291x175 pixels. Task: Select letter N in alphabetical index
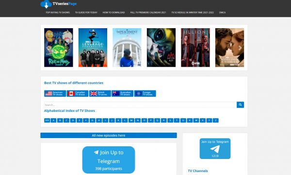click(138, 121)
